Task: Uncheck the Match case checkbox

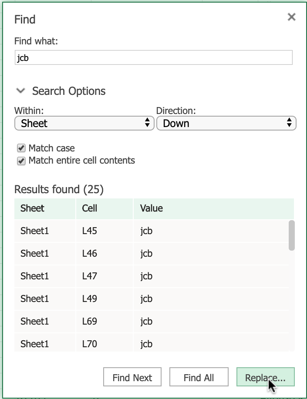Action: click(x=21, y=148)
